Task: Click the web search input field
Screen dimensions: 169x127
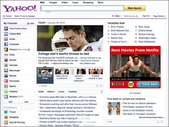Action: (x=82, y=8)
